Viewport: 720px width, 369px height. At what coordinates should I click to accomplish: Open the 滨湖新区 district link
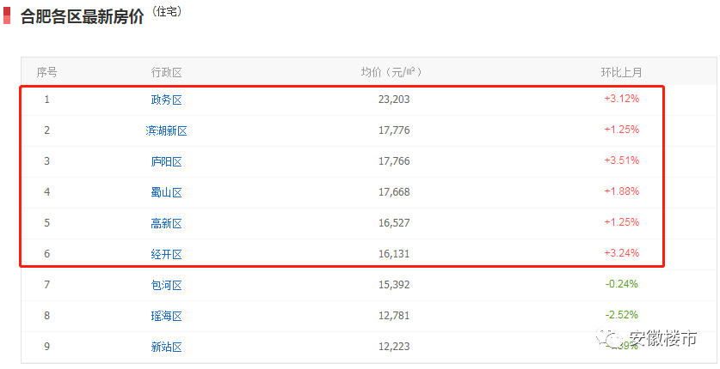[x=166, y=130]
